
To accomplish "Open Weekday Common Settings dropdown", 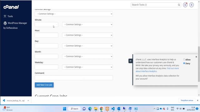I will click(87, 67).
